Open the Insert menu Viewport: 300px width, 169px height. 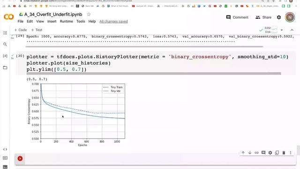pos(52,21)
